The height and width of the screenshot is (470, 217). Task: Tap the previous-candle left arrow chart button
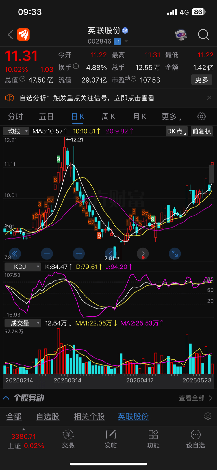pyautogui.click(x=111, y=254)
